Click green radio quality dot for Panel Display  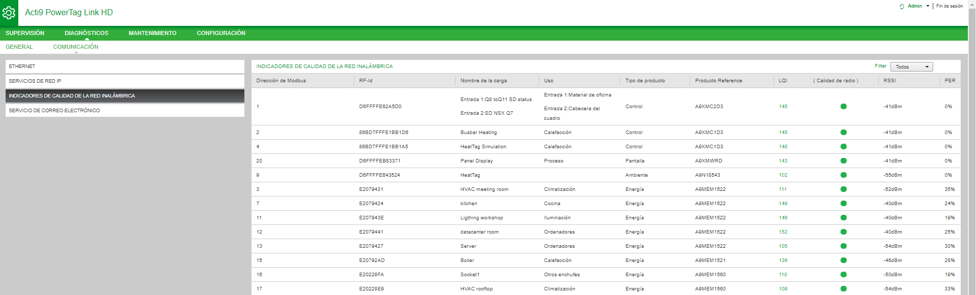pos(843,161)
